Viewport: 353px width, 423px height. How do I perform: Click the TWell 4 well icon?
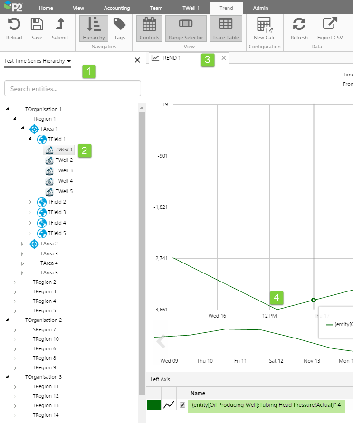tap(49, 181)
